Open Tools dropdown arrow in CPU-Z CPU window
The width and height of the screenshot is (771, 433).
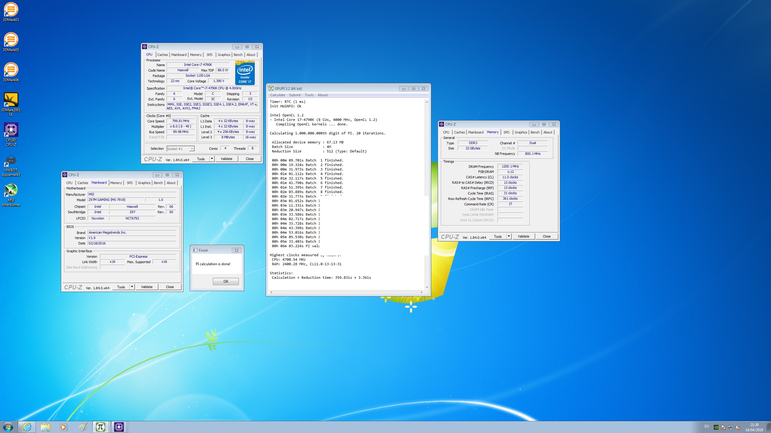(212, 159)
